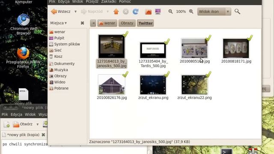Close the *nowy plik (kopia) editor tab
The image size is (274, 154).
(43, 135)
